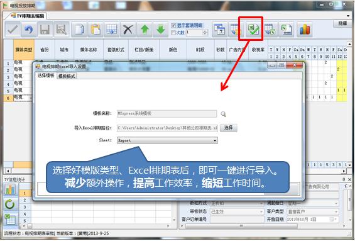Click the green refresh icon in TV信息统计

10,204
